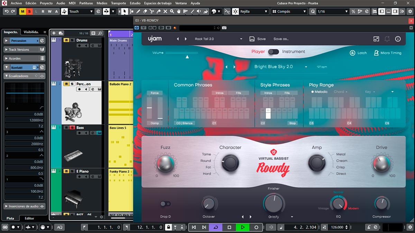Open the ujam info icon
Screen dimensions: 415x233
398,39
